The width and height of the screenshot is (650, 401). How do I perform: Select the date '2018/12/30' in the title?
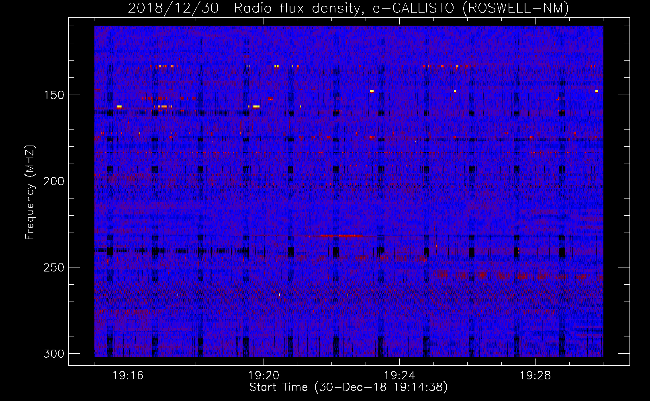tap(173, 8)
